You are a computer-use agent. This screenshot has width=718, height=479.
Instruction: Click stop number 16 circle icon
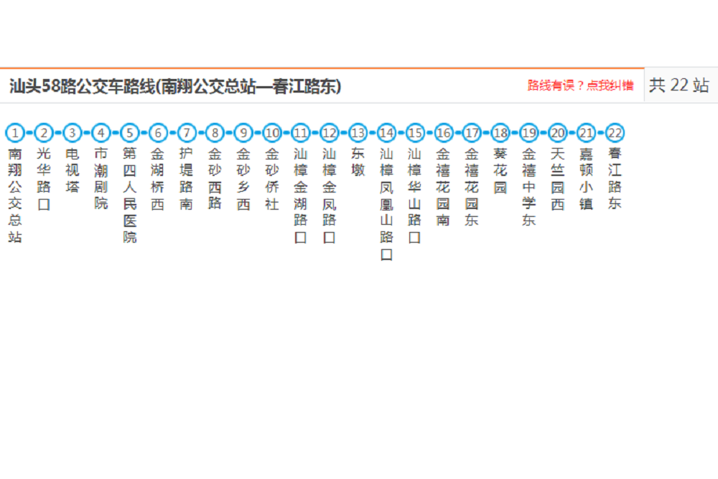pos(443,133)
